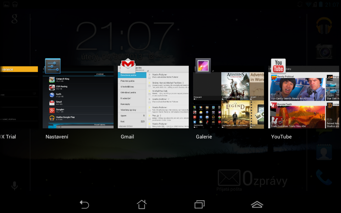Tap the Gmail envelope icon above its preview
Image resolution: width=341 pixels, height=213 pixels.
coord(128,65)
